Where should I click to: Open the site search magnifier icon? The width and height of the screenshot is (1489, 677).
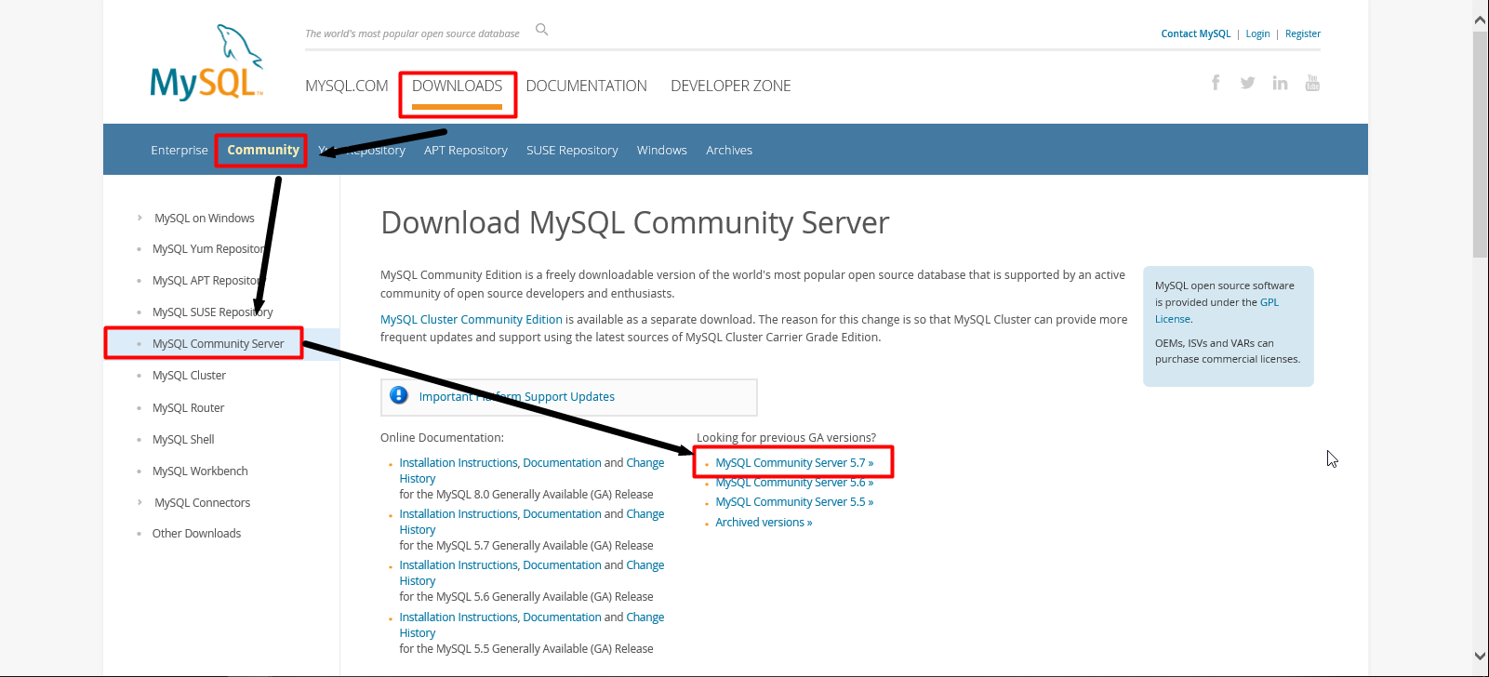click(542, 30)
